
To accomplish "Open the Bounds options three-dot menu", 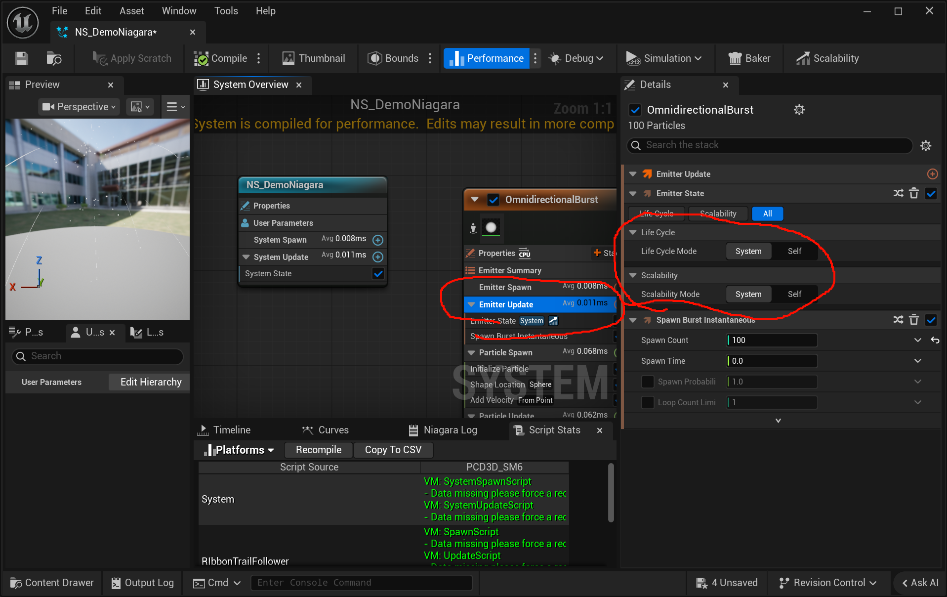I will pyautogui.click(x=430, y=58).
